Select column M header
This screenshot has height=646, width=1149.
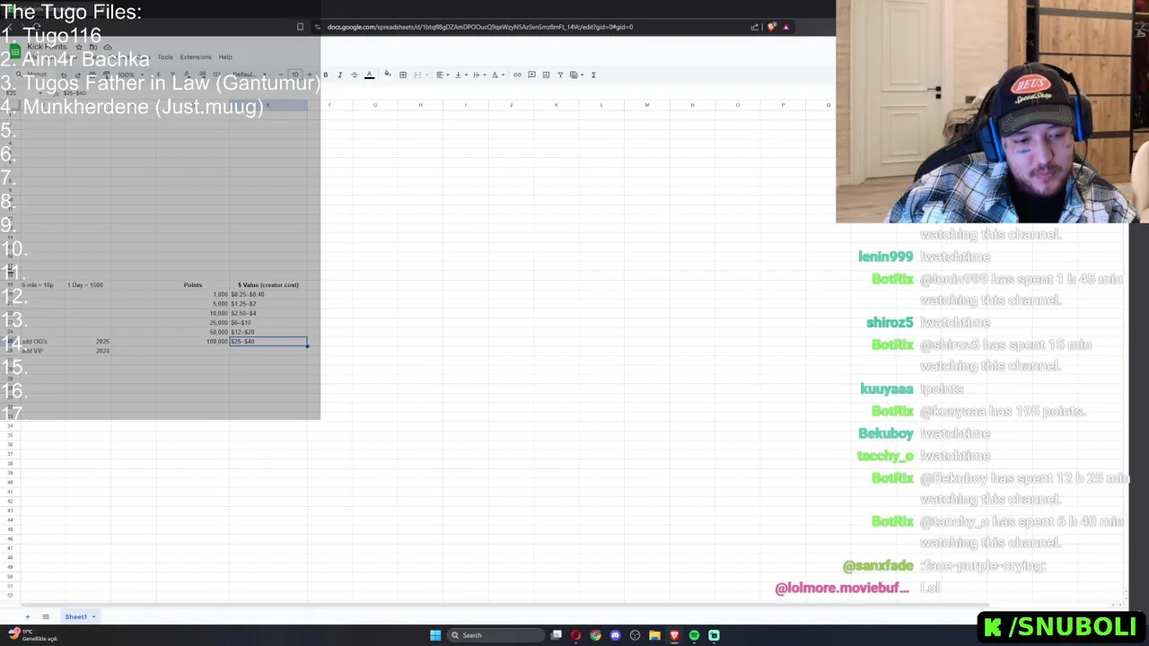point(646,105)
